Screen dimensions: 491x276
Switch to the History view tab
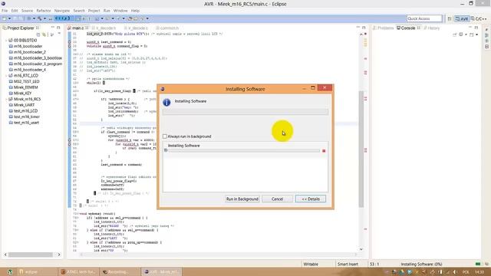point(431,28)
